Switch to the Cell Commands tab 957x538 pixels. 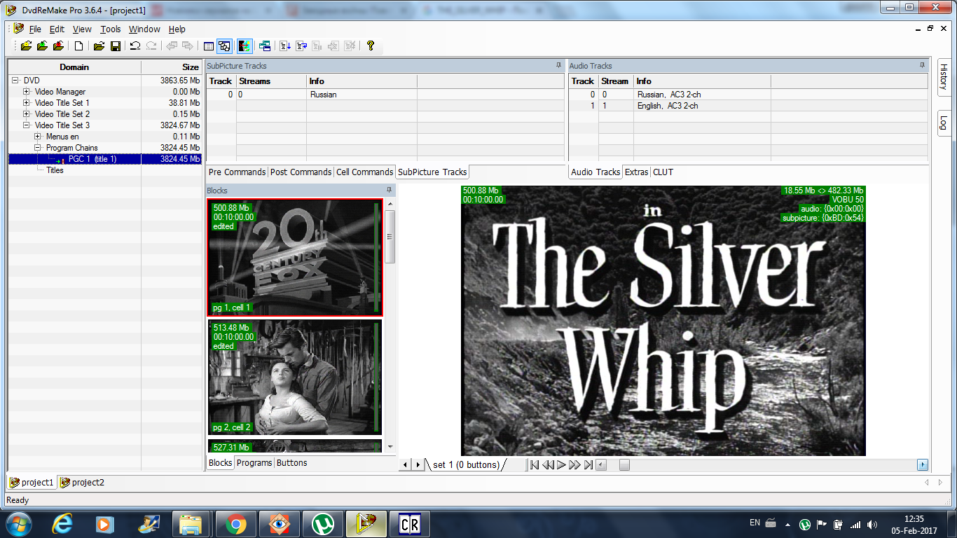tap(364, 172)
